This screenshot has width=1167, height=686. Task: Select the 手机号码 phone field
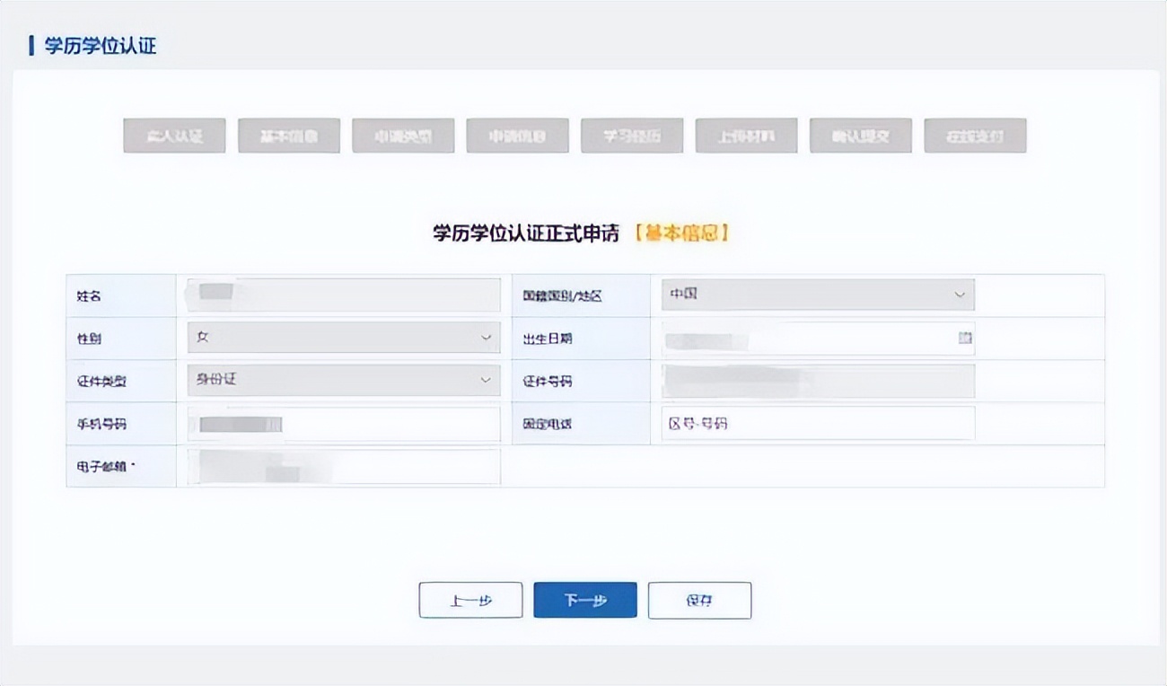pos(342,423)
